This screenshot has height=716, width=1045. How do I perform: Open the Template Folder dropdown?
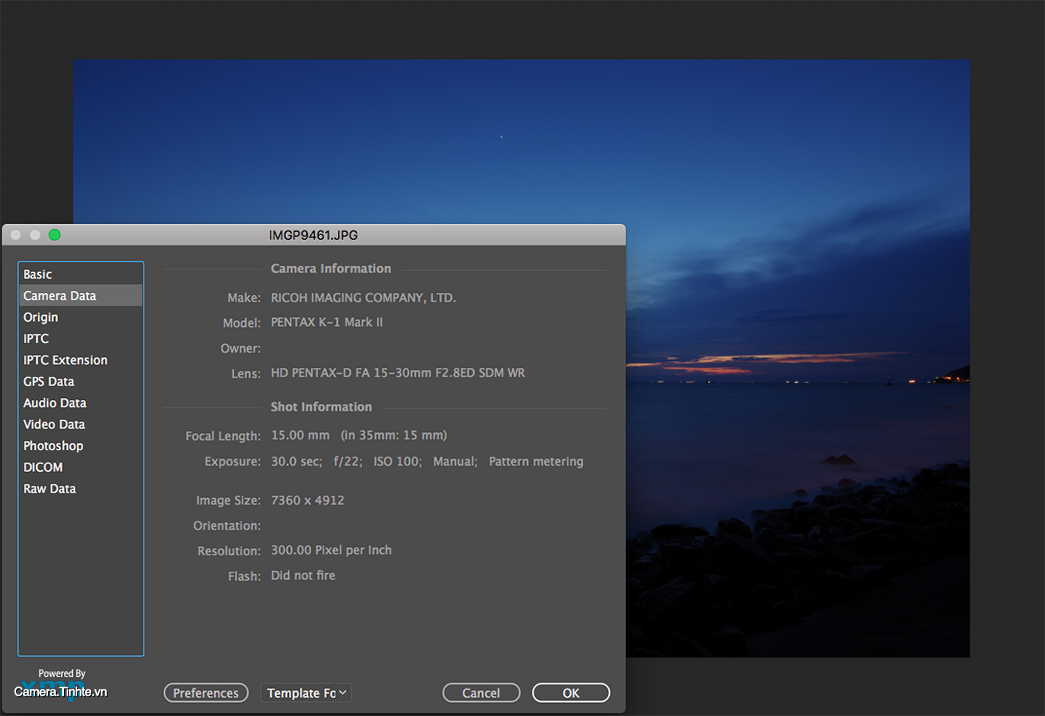tap(306, 693)
